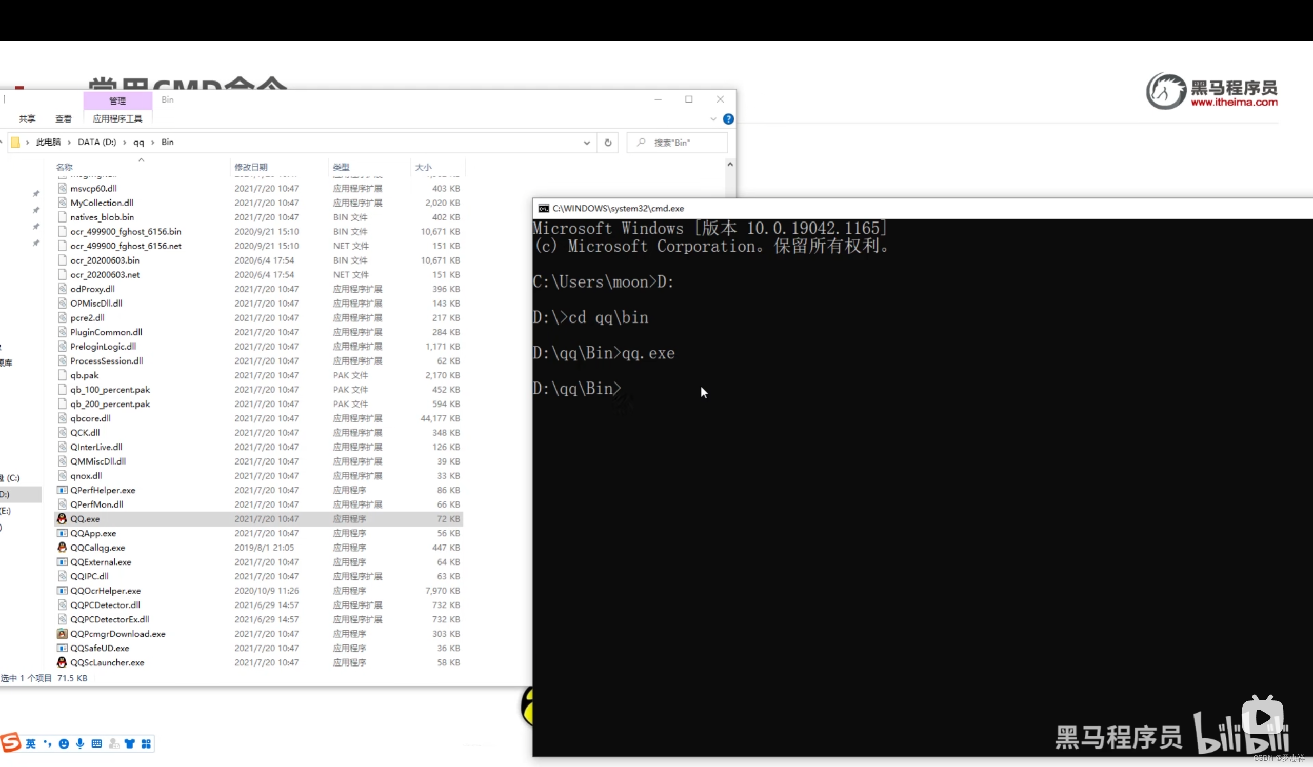The width and height of the screenshot is (1313, 767).
Task: Expand the ribbon chevron near help
Action: (x=713, y=119)
